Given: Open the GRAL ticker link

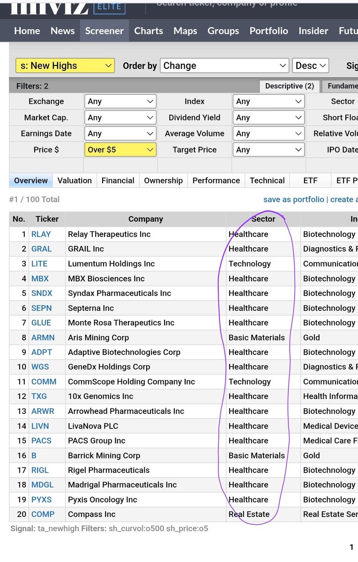Looking at the screenshot, I should tap(42, 249).
